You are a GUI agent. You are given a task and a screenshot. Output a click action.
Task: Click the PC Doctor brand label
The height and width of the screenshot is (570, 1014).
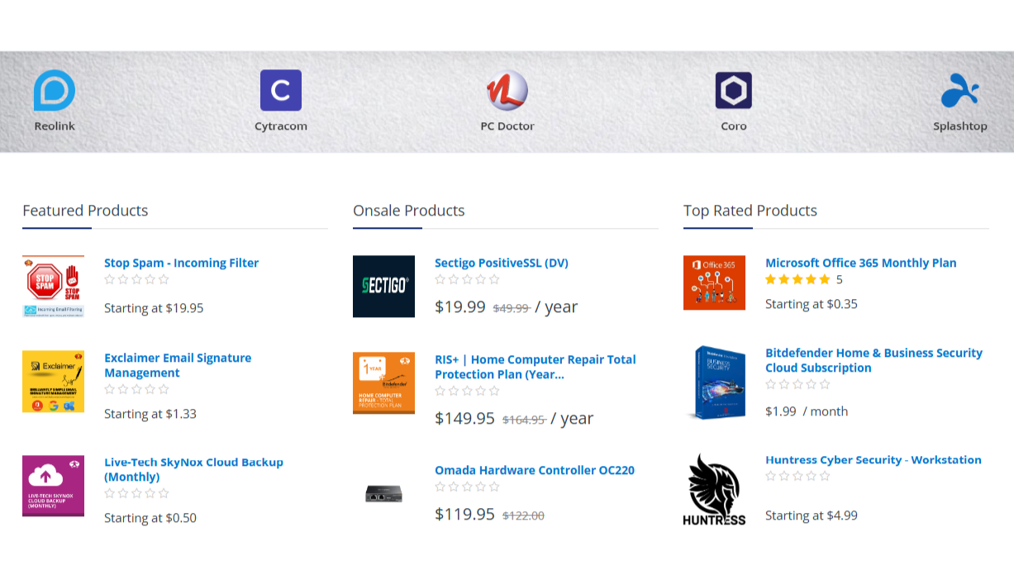point(507,126)
